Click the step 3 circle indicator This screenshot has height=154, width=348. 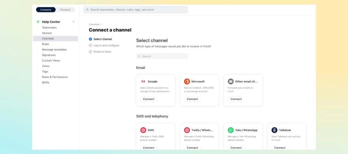[90, 52]
